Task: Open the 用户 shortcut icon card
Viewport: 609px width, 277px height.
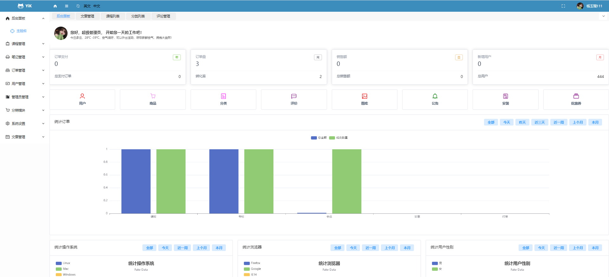Action: pyautogui.click(x=82, y=100)
